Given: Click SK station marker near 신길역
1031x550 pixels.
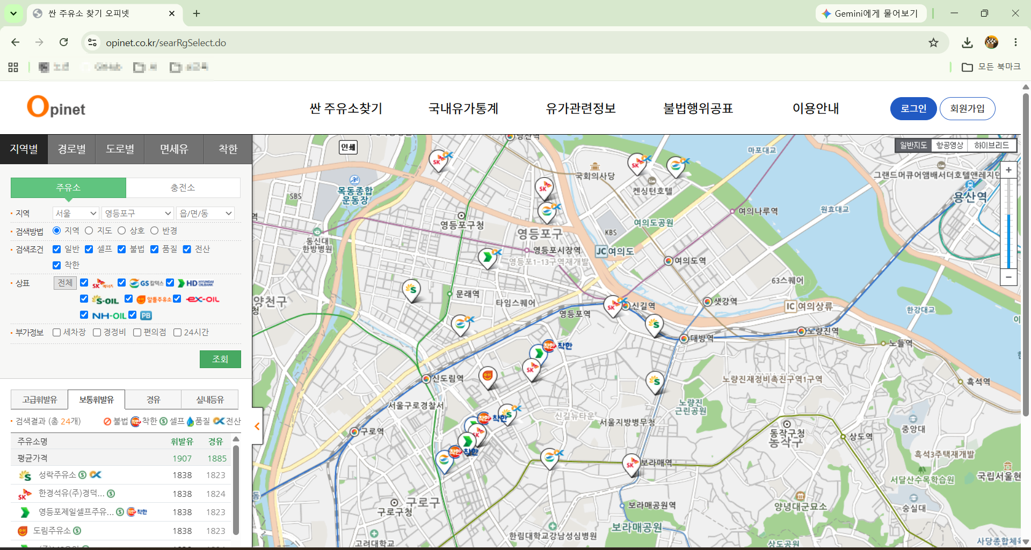Looking at the screenshot, I should [613, 306].
